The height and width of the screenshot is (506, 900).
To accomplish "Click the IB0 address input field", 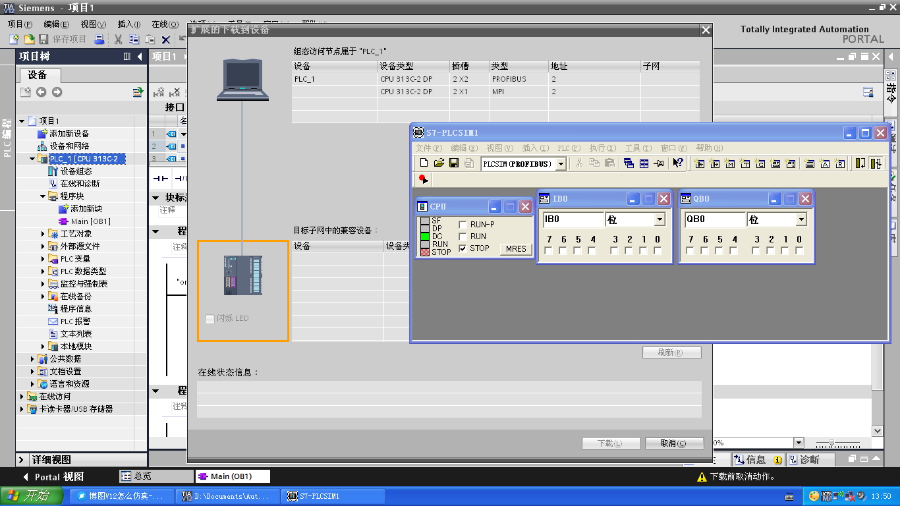I will click(573, 219).
